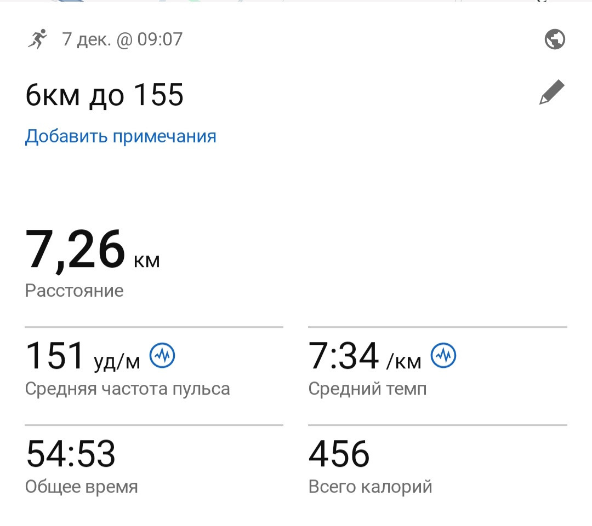This screenshot has height=526, width=592.
Task: Open the 7,26 км distance value
Action: click(93, 250)
